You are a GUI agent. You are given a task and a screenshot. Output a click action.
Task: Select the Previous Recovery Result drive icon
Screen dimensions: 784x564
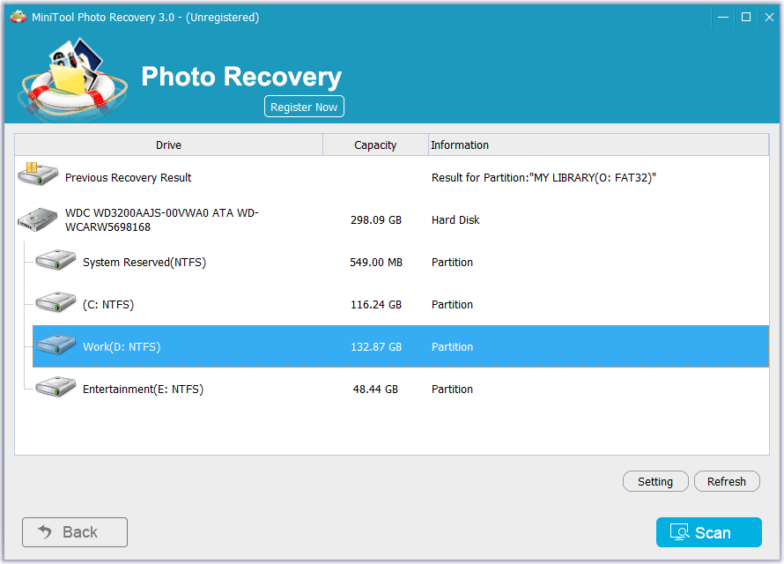(38, 174)
